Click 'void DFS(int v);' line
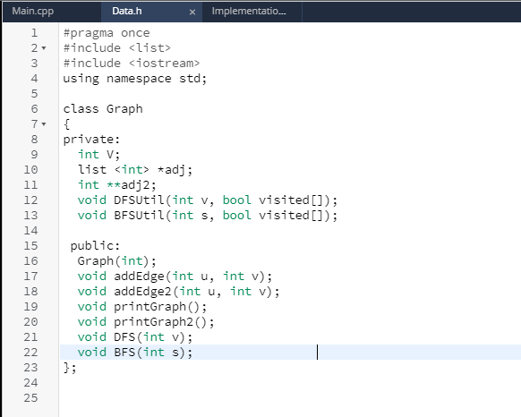This screenshot has height=417, width=521. click(135, 337)
